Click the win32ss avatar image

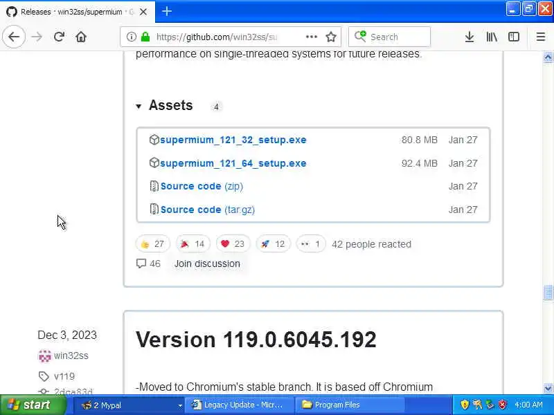44,356
